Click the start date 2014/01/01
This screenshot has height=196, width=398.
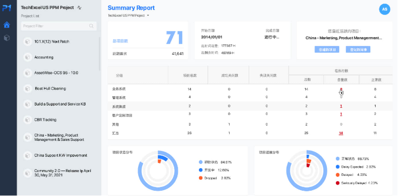point(212,37)
